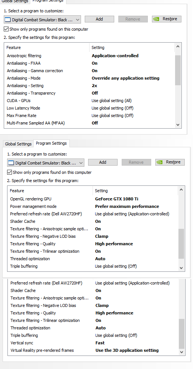Viewport: 193px width, 369px height.
Task: Open lower Digital Combat Simulator program dropdown
Action: point(46,163)
